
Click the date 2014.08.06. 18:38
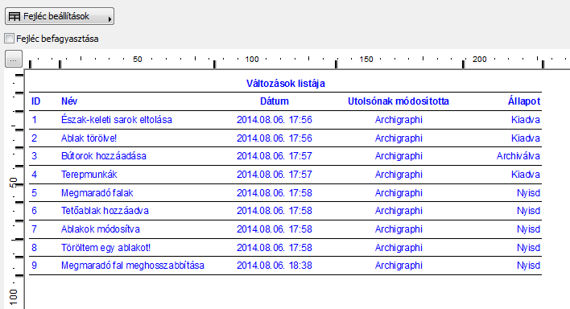[275, 266]
